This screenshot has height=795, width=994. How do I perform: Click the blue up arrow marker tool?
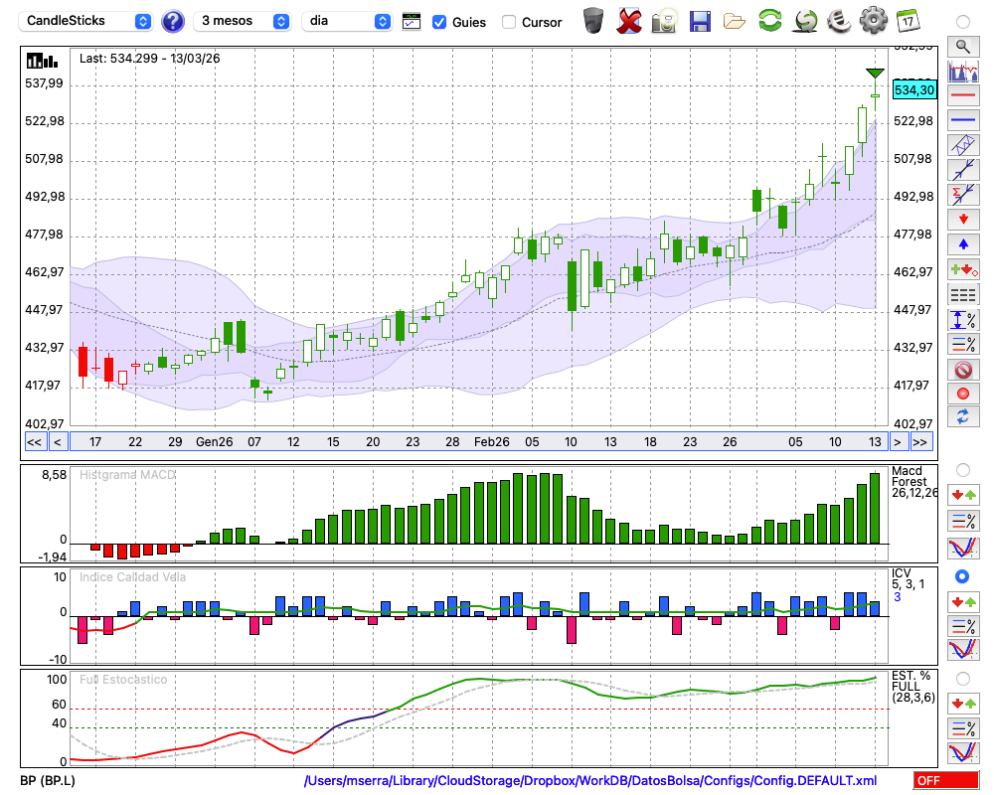click(962, 243)
